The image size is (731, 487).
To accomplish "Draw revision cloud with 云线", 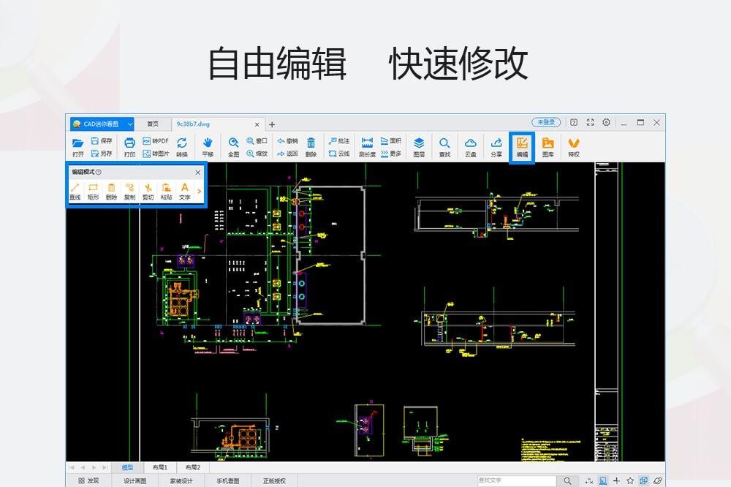I will click(x=339, y=154).
